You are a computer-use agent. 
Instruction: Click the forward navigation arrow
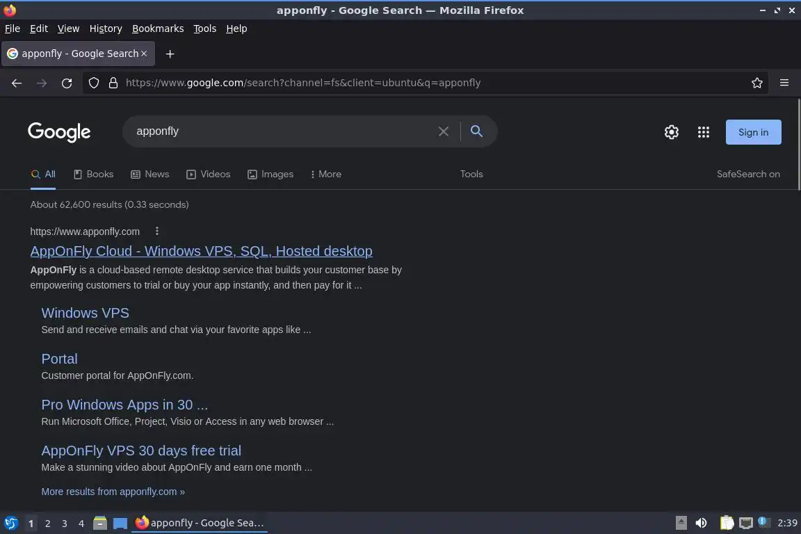pos(42,83)
